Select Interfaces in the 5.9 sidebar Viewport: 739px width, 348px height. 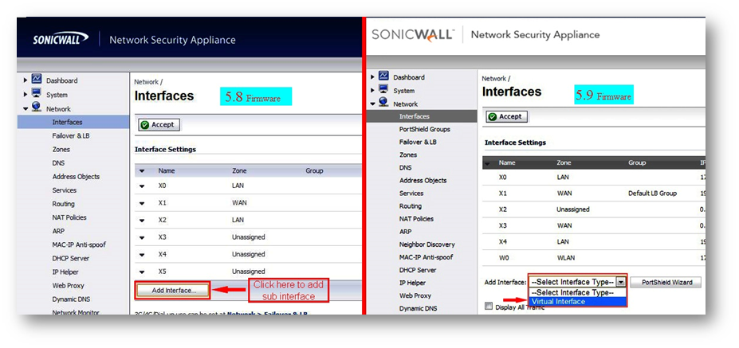[422, 116]
